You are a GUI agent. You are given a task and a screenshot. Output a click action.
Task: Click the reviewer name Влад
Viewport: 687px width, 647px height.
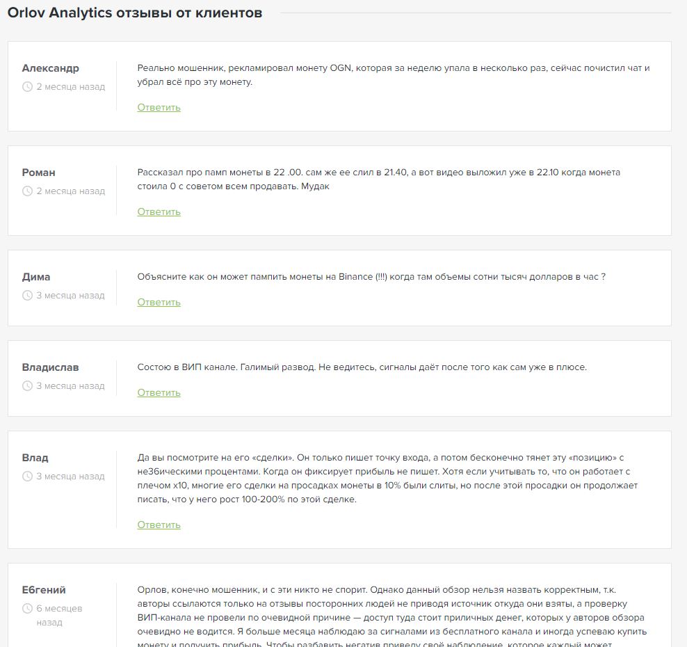pyautogui.click(x=35, y=458)
